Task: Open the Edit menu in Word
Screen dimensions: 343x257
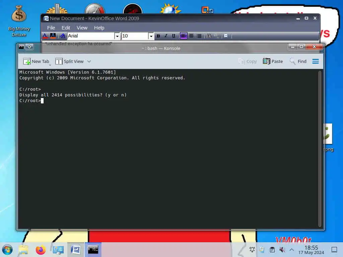Action: pyautogui.click(x=66, y=28)
